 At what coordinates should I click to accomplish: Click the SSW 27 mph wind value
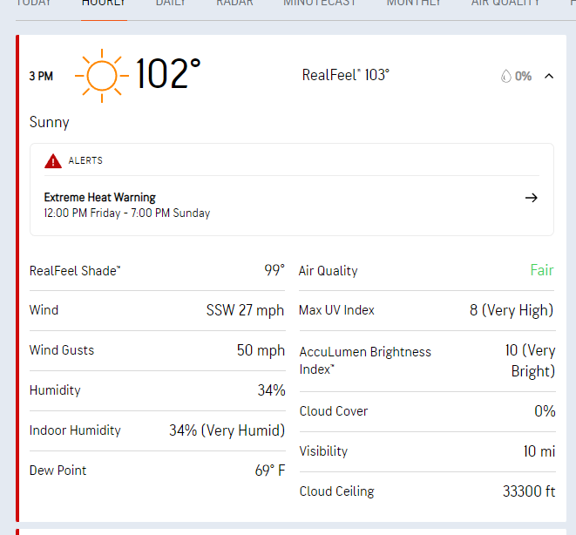click(245, 310)
